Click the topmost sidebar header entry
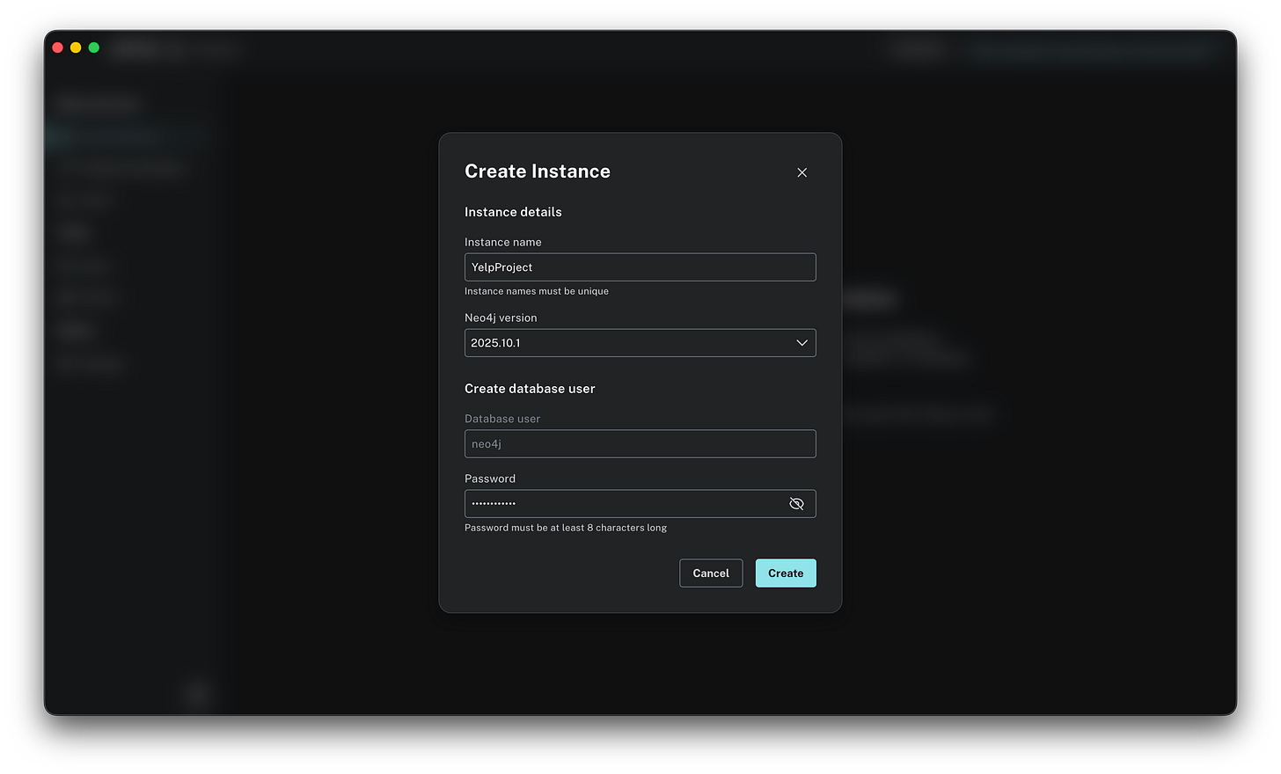 pyautogui.click(x=97, y=103)
